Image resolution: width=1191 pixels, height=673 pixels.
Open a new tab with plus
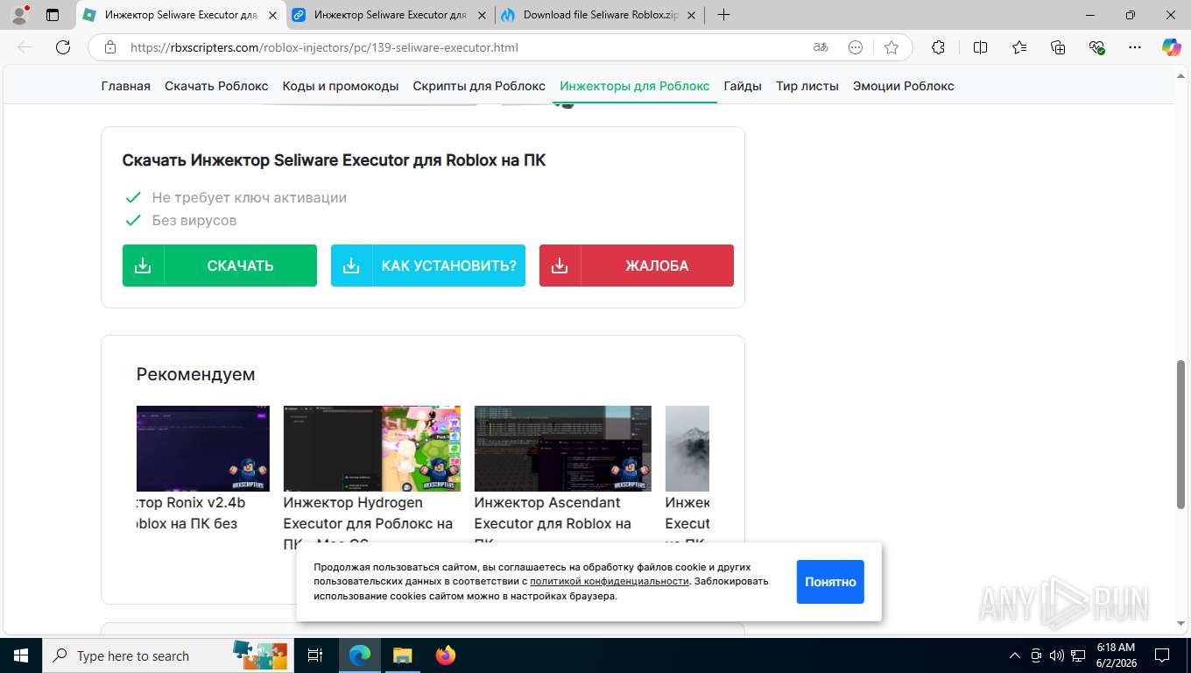(723, 15)
